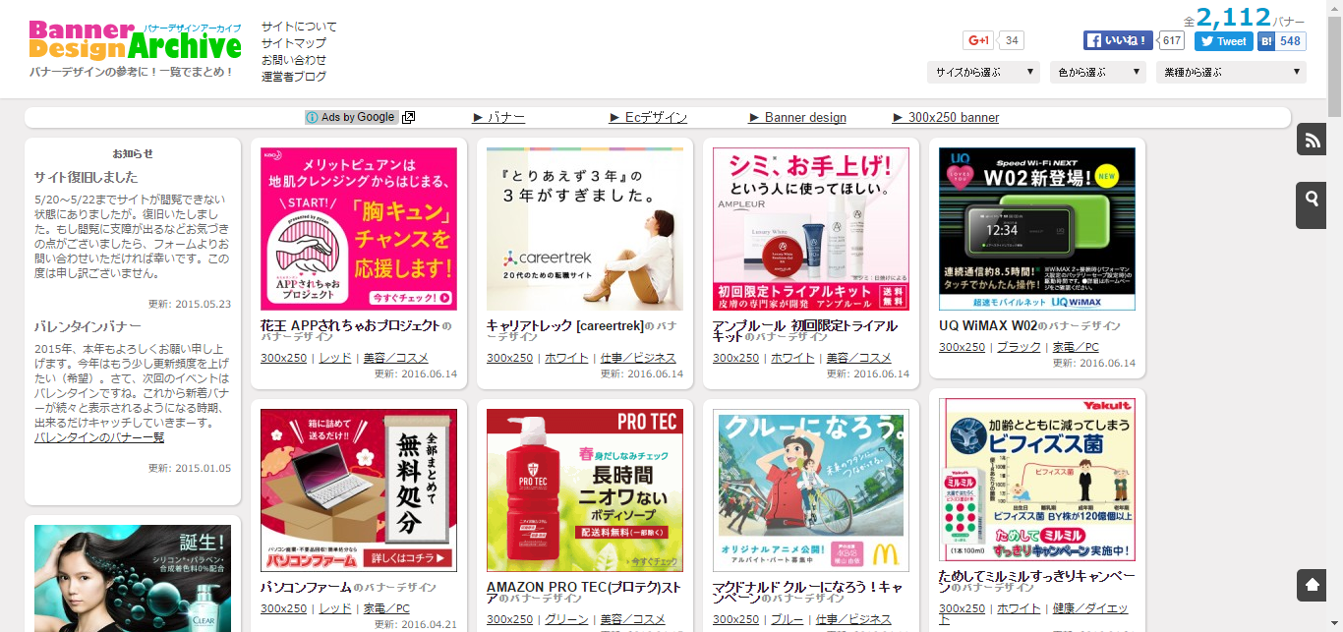Open the Ads by Google external icon
Screen dimensions: 1343x632
point(409,118)
